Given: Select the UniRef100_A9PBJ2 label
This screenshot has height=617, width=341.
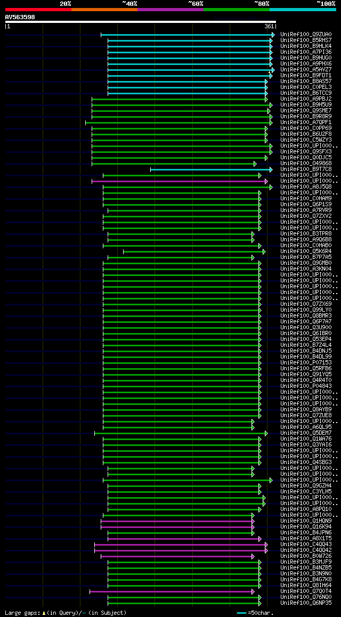Looking at the screenshot, I should click(x=306, y=99).
